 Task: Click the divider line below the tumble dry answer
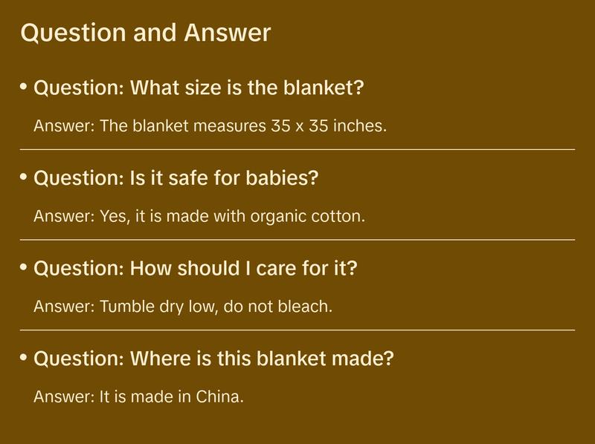pyautogui.click(x=297, y=330)
